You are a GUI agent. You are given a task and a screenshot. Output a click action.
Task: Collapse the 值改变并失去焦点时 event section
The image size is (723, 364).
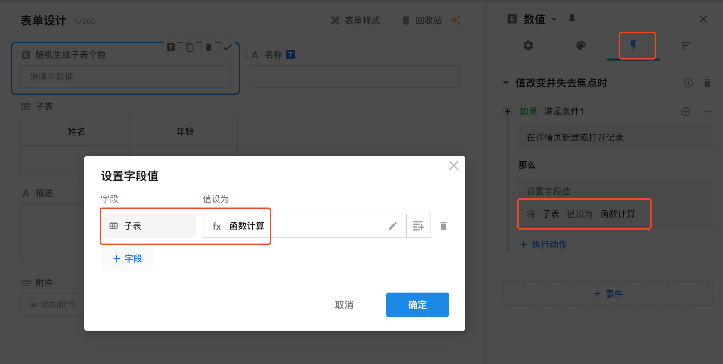click(506, 83)
